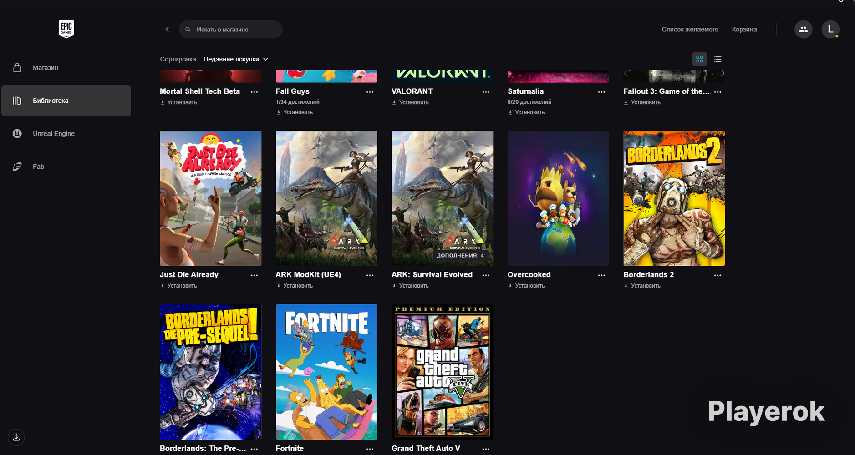The height and width of the screenshot is (455, 855).
Task: Click the 'Fall Guys' game title
Action: (292, 91)
